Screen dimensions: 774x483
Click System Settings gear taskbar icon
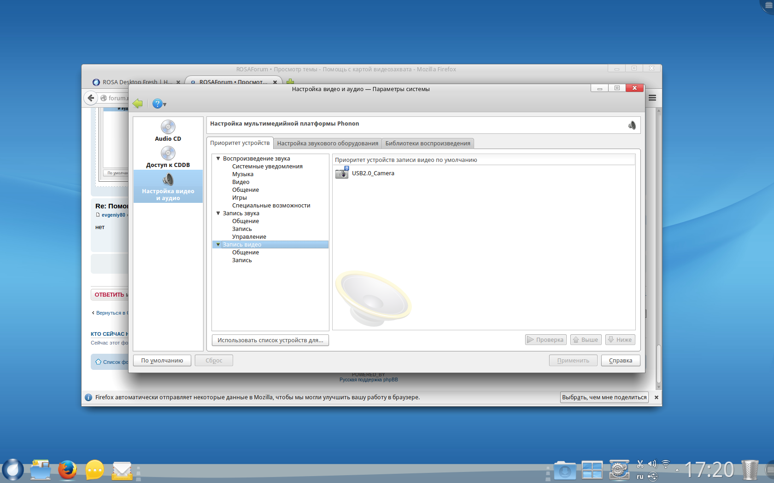pyautogui.click(x=620, y=470)
